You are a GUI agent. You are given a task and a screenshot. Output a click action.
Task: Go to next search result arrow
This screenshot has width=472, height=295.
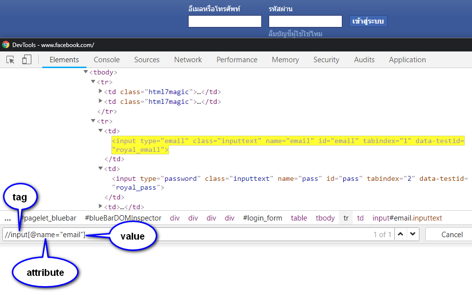413,234
